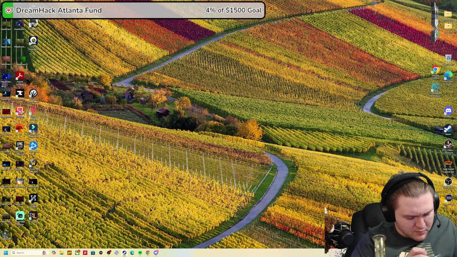Open the Insta360 webcam desktop shortcut
This screenshot has height=257, width=457.
click(x=33, y=44)
